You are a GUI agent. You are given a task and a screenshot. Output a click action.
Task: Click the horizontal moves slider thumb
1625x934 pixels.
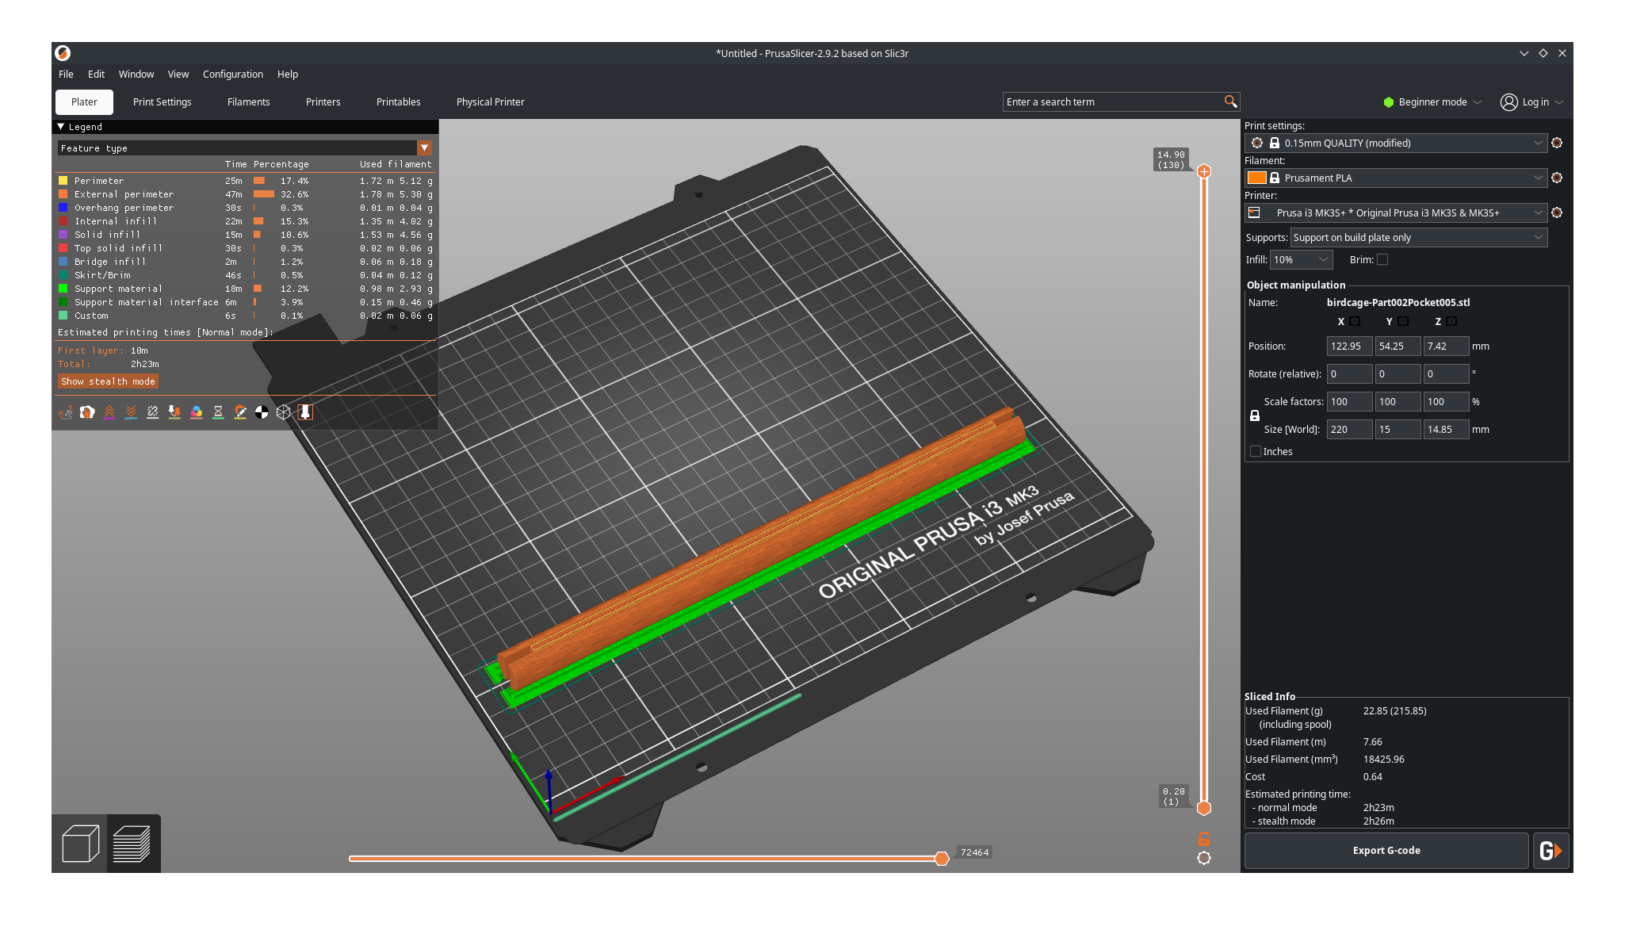[x=942, y=859]
